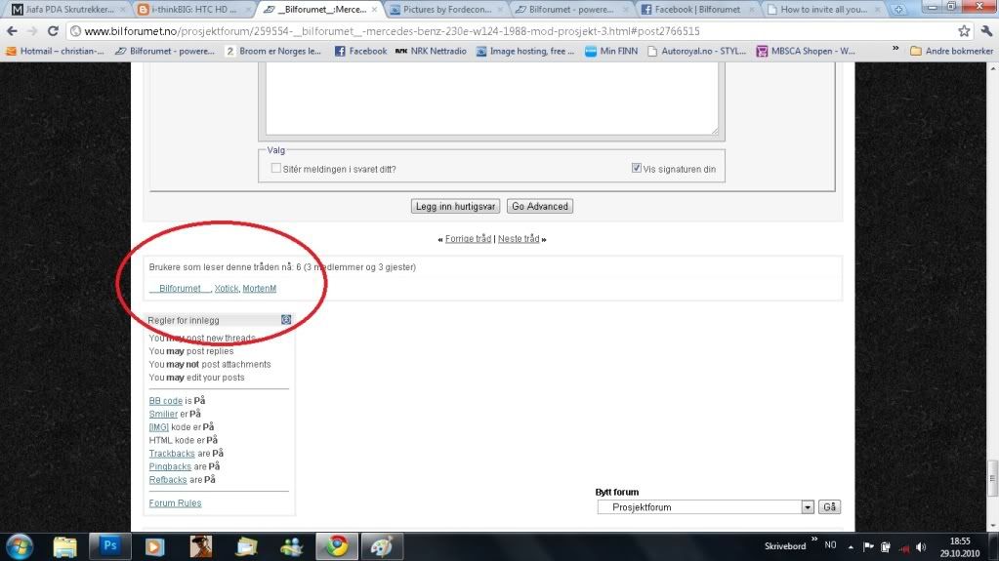Image resolution: width=999 pixels, height=561 pixels.
Task: Switch to the 'Facebook | Bilforumet' tab
Action: pyautogui.click(x=697, y=10)
